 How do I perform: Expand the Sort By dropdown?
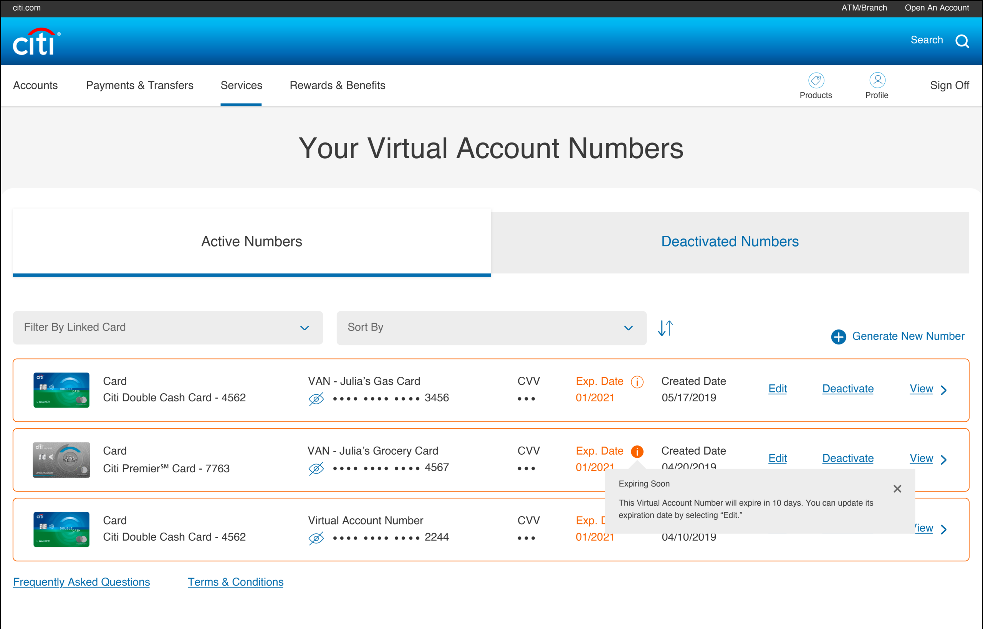tap(491, 328)
